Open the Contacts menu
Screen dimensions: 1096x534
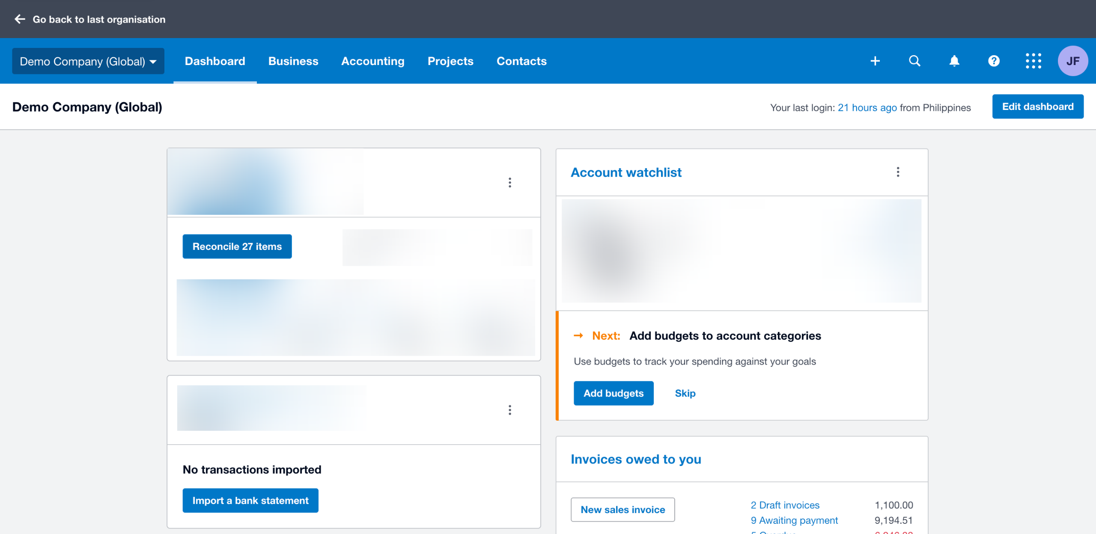tap(521, 61)
